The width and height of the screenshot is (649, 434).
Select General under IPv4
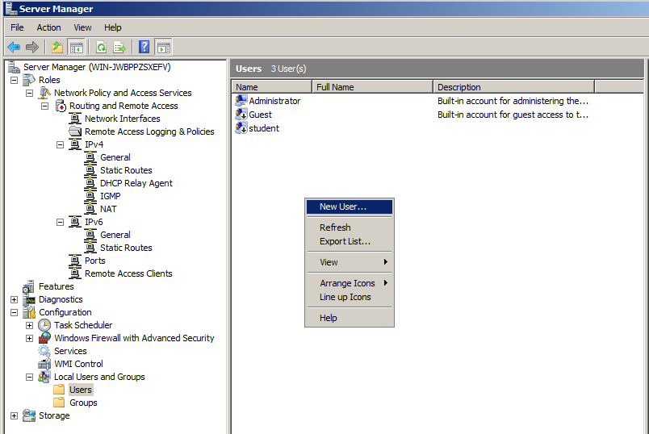click(115, 157)
